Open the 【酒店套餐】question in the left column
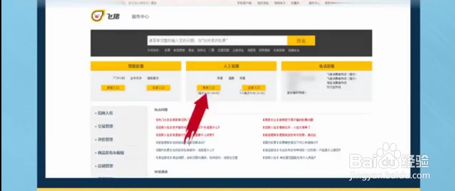The width and height of the screenshot is (455, 191). click(197, 158)
